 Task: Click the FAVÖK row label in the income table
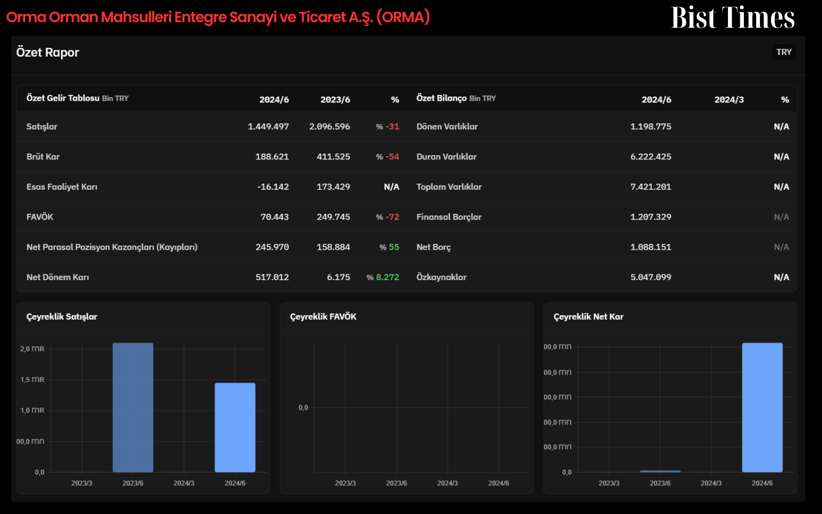[x=40, y=217]
